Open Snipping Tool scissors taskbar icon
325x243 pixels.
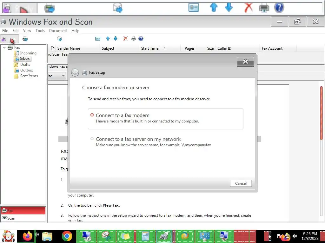(106, 236)
